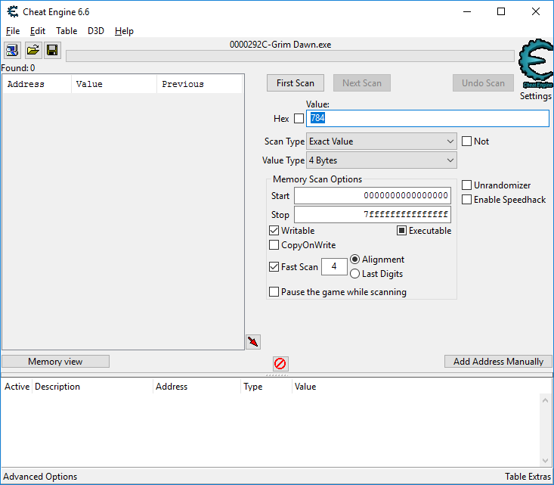The width and height of the screenshot is (554, 485).
Task: Enable the Not checkbox
Action: pos(467,141)
